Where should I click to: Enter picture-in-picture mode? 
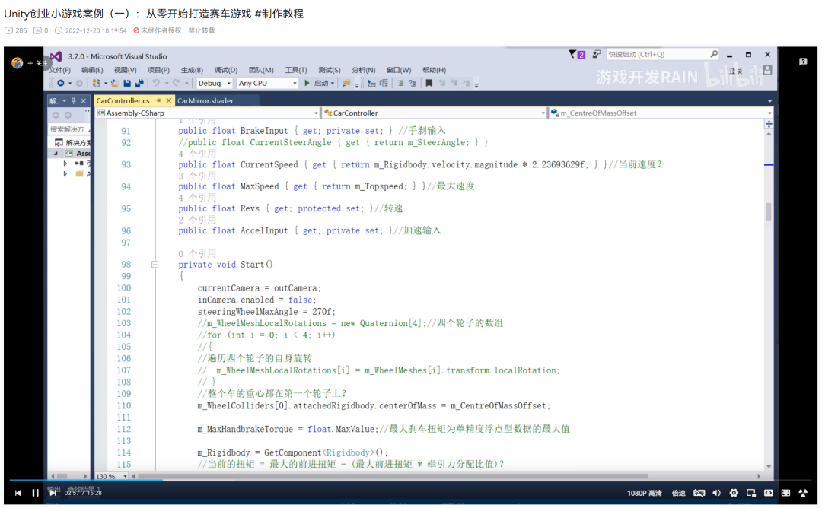pyautogui.click(x=751, y=493)
